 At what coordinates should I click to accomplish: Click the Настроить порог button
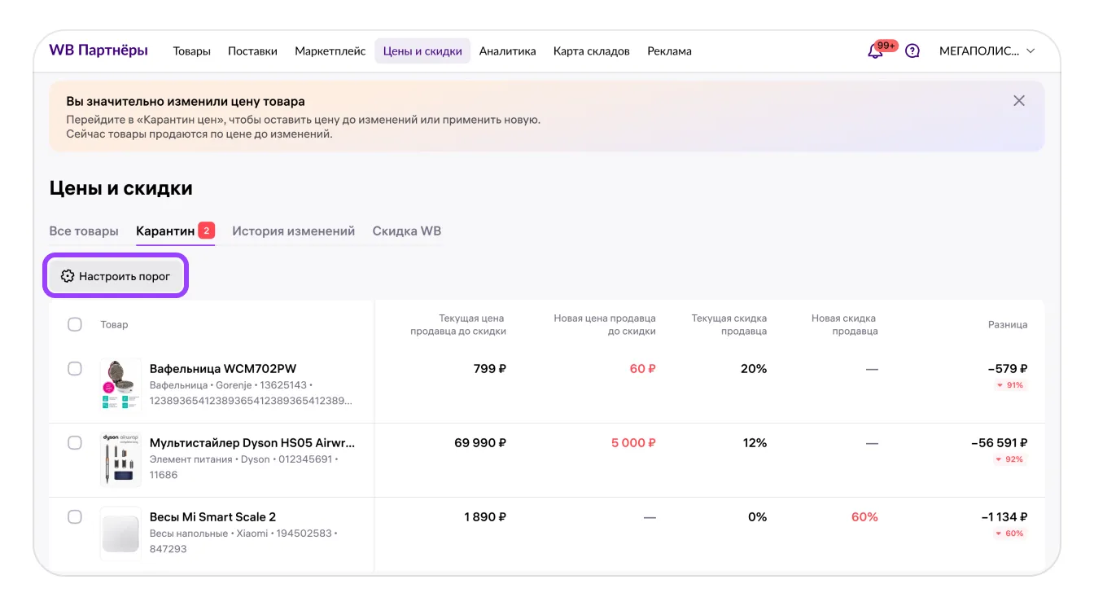point(116,276)
